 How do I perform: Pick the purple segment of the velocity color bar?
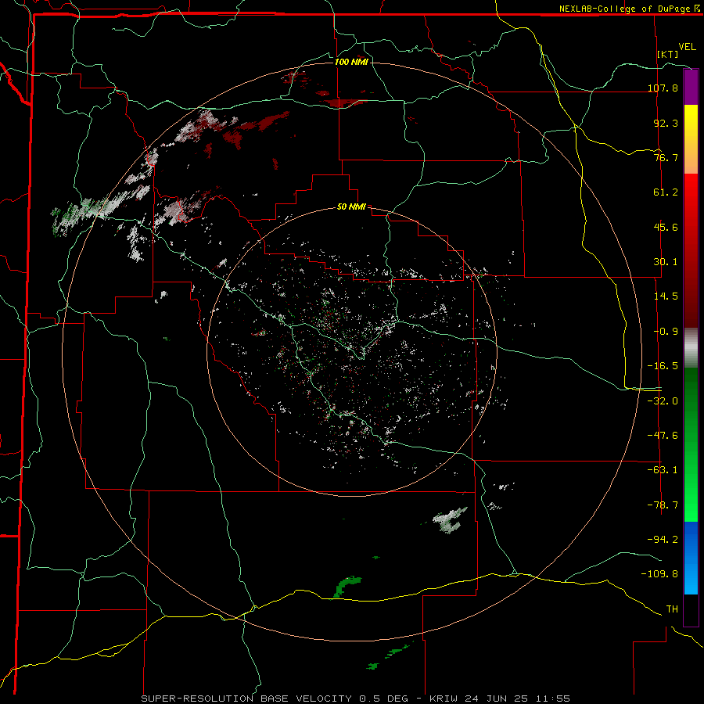pyautogui.click(x=691, y=87)
